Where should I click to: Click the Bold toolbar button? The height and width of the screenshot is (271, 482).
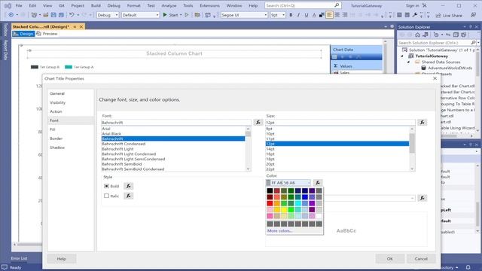point(291,15)
